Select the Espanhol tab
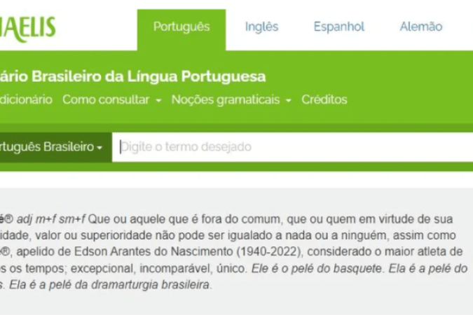The image size is (473, 315). pyautogui.click(x=339, y=27)
